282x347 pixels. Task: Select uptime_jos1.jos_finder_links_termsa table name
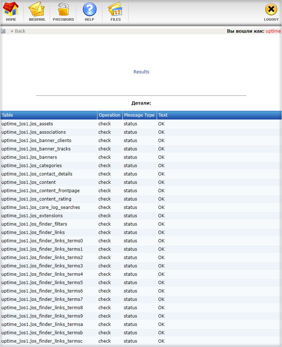coord(42,324)
